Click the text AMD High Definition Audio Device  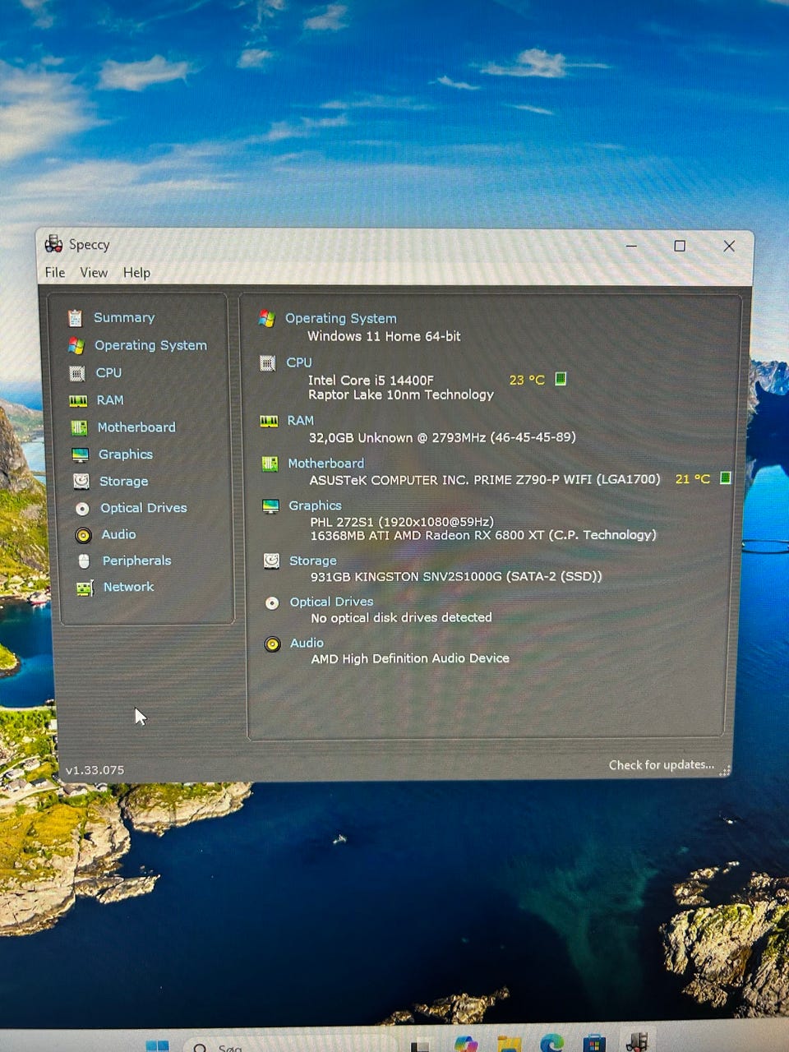click(x=410, y=658)
